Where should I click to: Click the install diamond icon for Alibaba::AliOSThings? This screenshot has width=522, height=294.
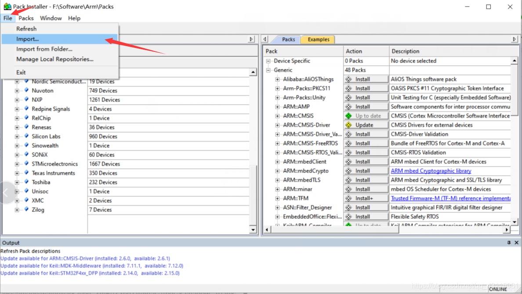[348, 79]
